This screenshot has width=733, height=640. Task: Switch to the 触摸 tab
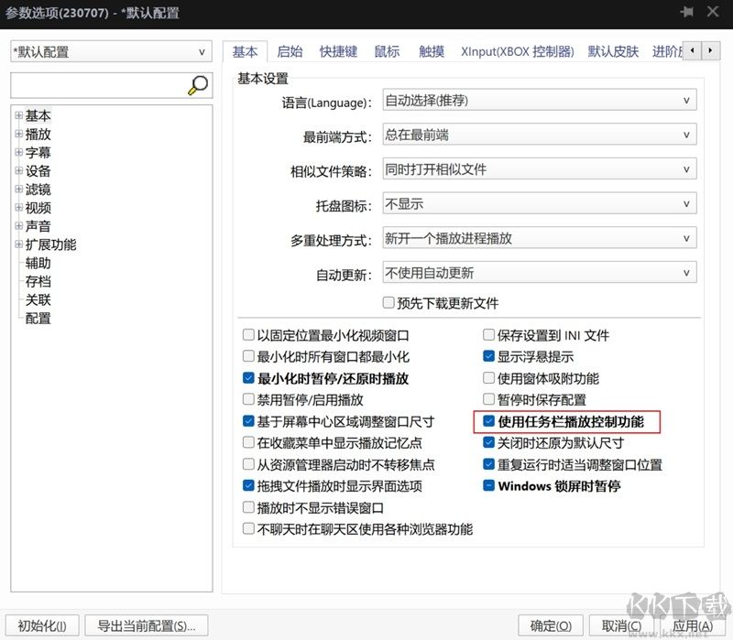pyautogui.click(x=432, y=52)
